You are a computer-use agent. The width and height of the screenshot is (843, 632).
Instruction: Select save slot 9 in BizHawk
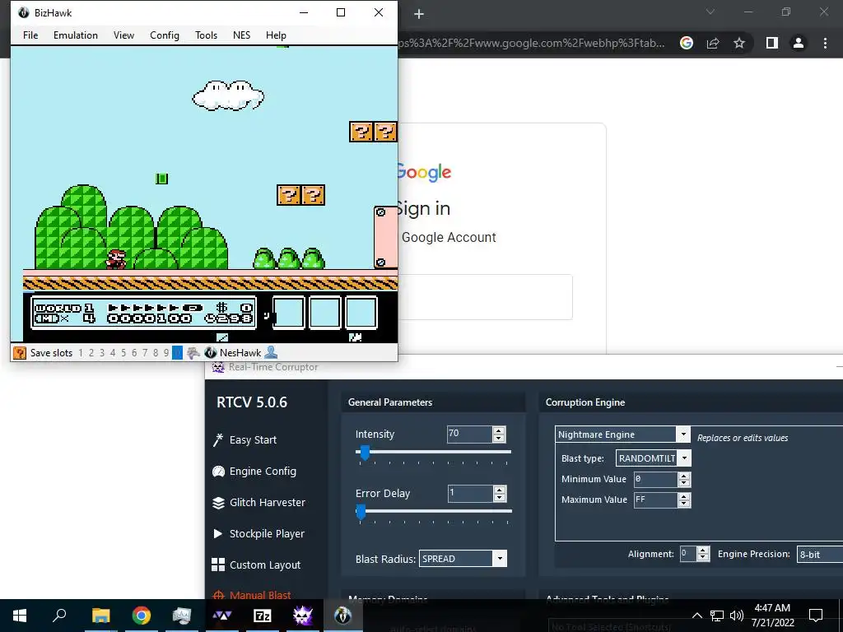coord(166,352)
